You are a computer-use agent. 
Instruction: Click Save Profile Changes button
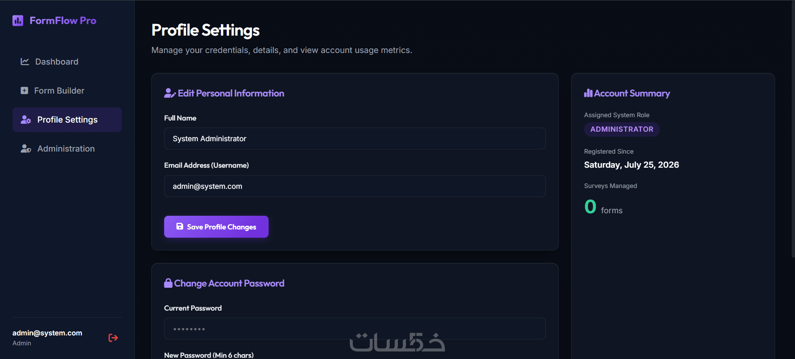pyautogui.click(x=216, y=226)
